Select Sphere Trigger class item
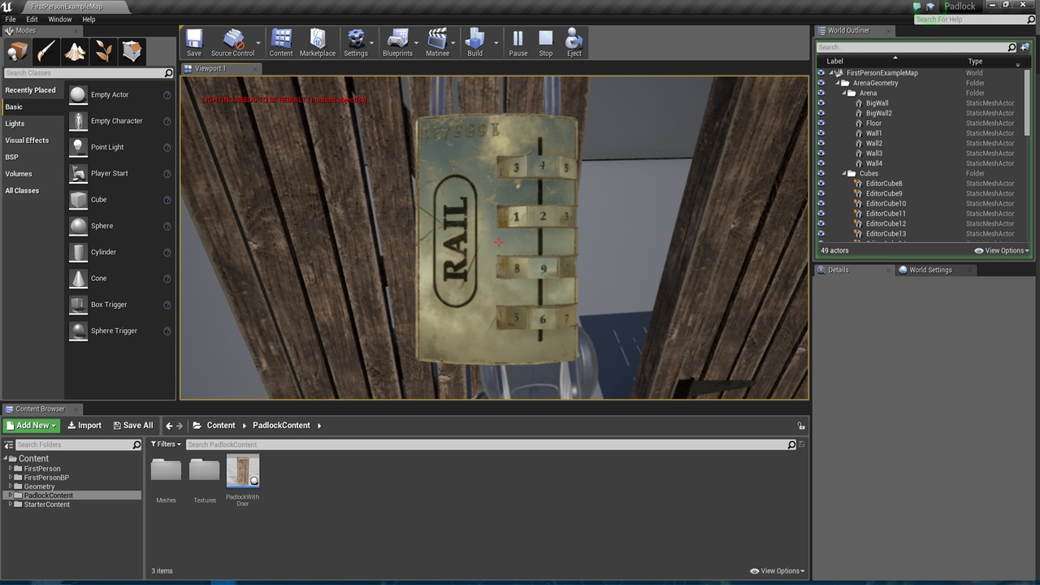The image size is (1040, 585). (x=120, y=331)
